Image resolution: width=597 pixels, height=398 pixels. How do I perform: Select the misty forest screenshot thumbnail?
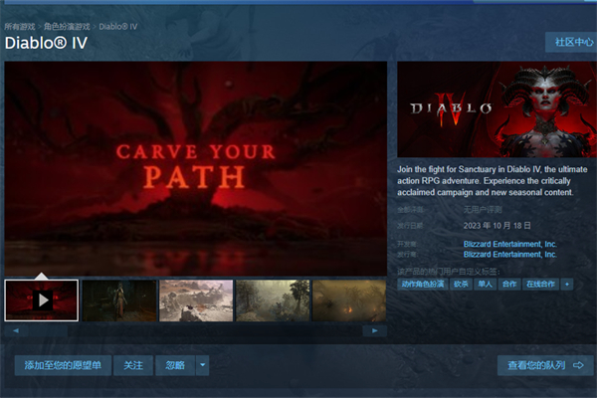273,300
